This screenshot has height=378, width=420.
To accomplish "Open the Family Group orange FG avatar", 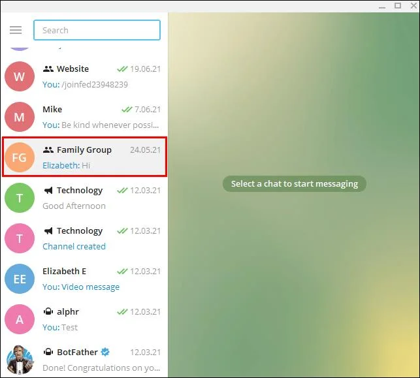I will [x=20, y=157].
